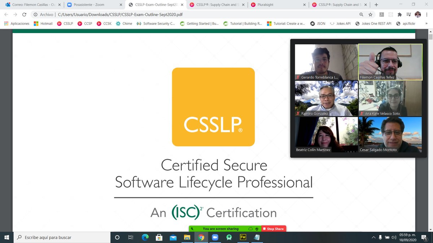Screen dimensions: 433x243
Task: Click the shield icon in sharing bar
Action: (257, 229)
